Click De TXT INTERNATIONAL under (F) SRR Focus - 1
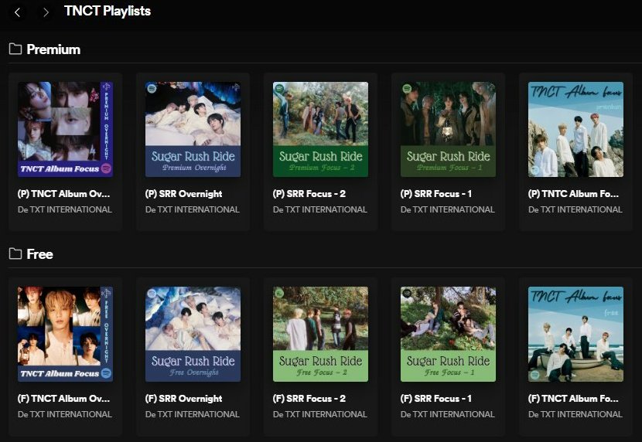The width and height of the screenshot is (642, 442). pos(448,415)
